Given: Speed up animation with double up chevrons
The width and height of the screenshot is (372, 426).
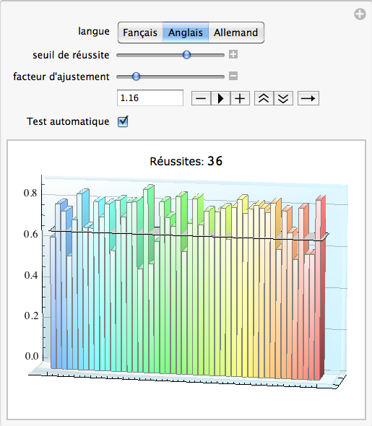Looking at the screenshot, I should 264,98.
